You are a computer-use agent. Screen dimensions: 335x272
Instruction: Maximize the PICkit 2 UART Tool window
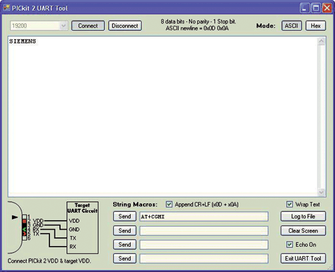click(x=316, y=8)
